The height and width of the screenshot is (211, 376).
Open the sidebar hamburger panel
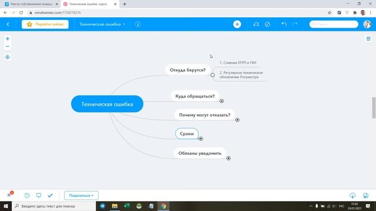(368, 39)
